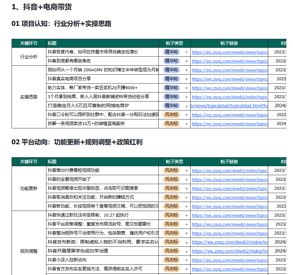The image size is (293, 275).
Task: Follow link for 3个月拿到结果 post
Action: [230, 97]
